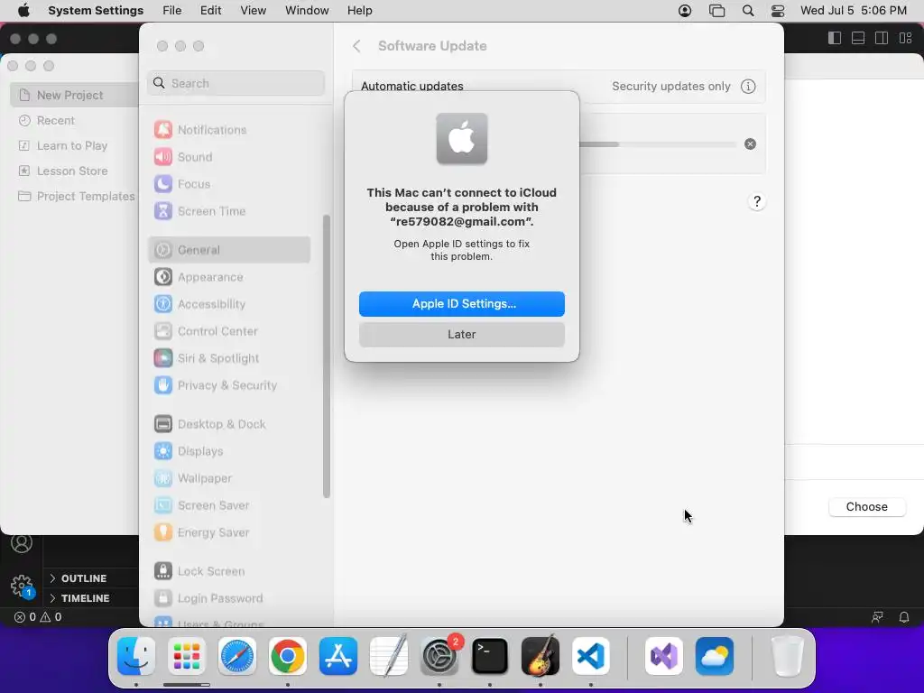Open VS Code notifications bell
The height and width of the screenshot is (693, 924).
(903, 617)
